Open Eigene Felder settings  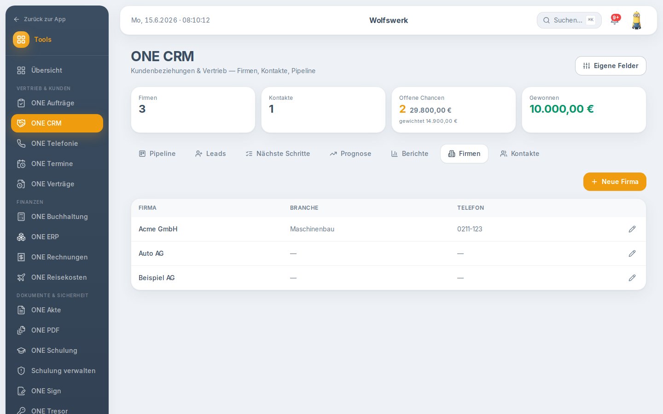coord(611,66)
